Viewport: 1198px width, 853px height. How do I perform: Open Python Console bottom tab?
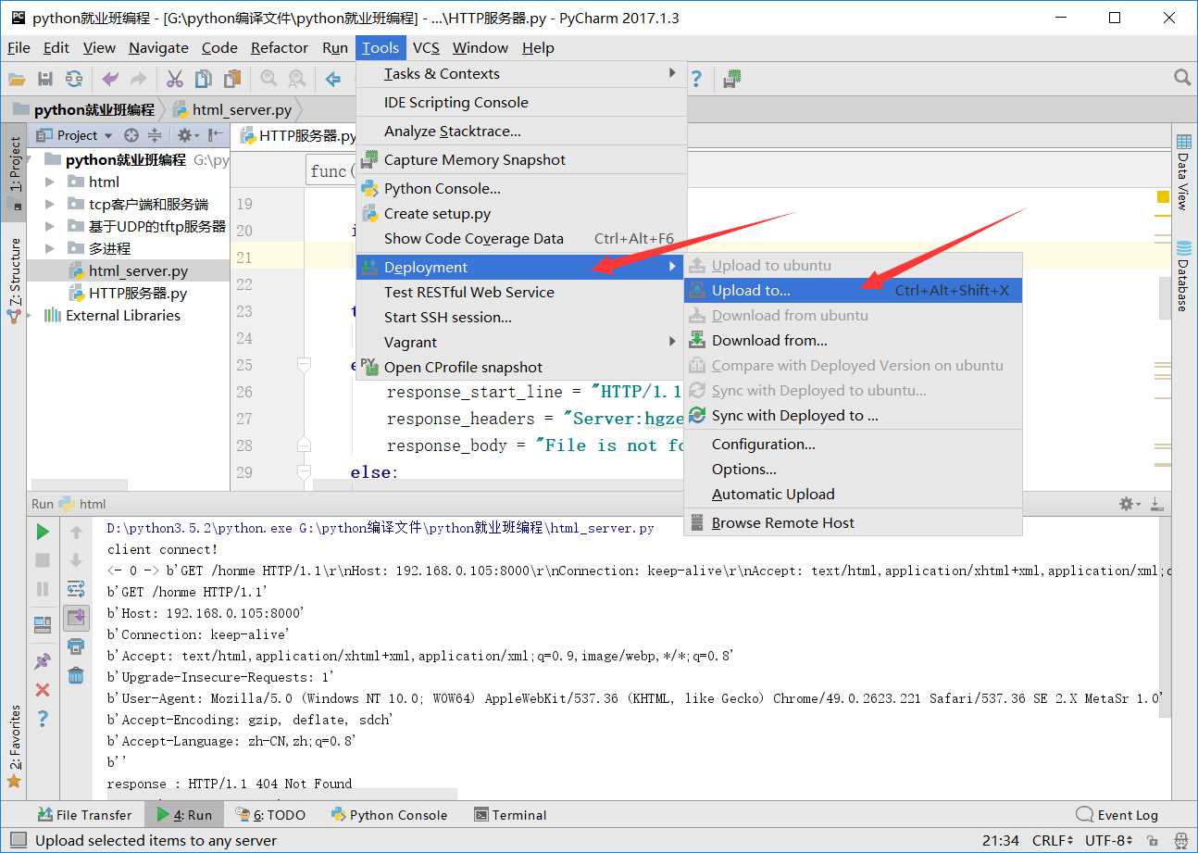click(x=389, y=815)
